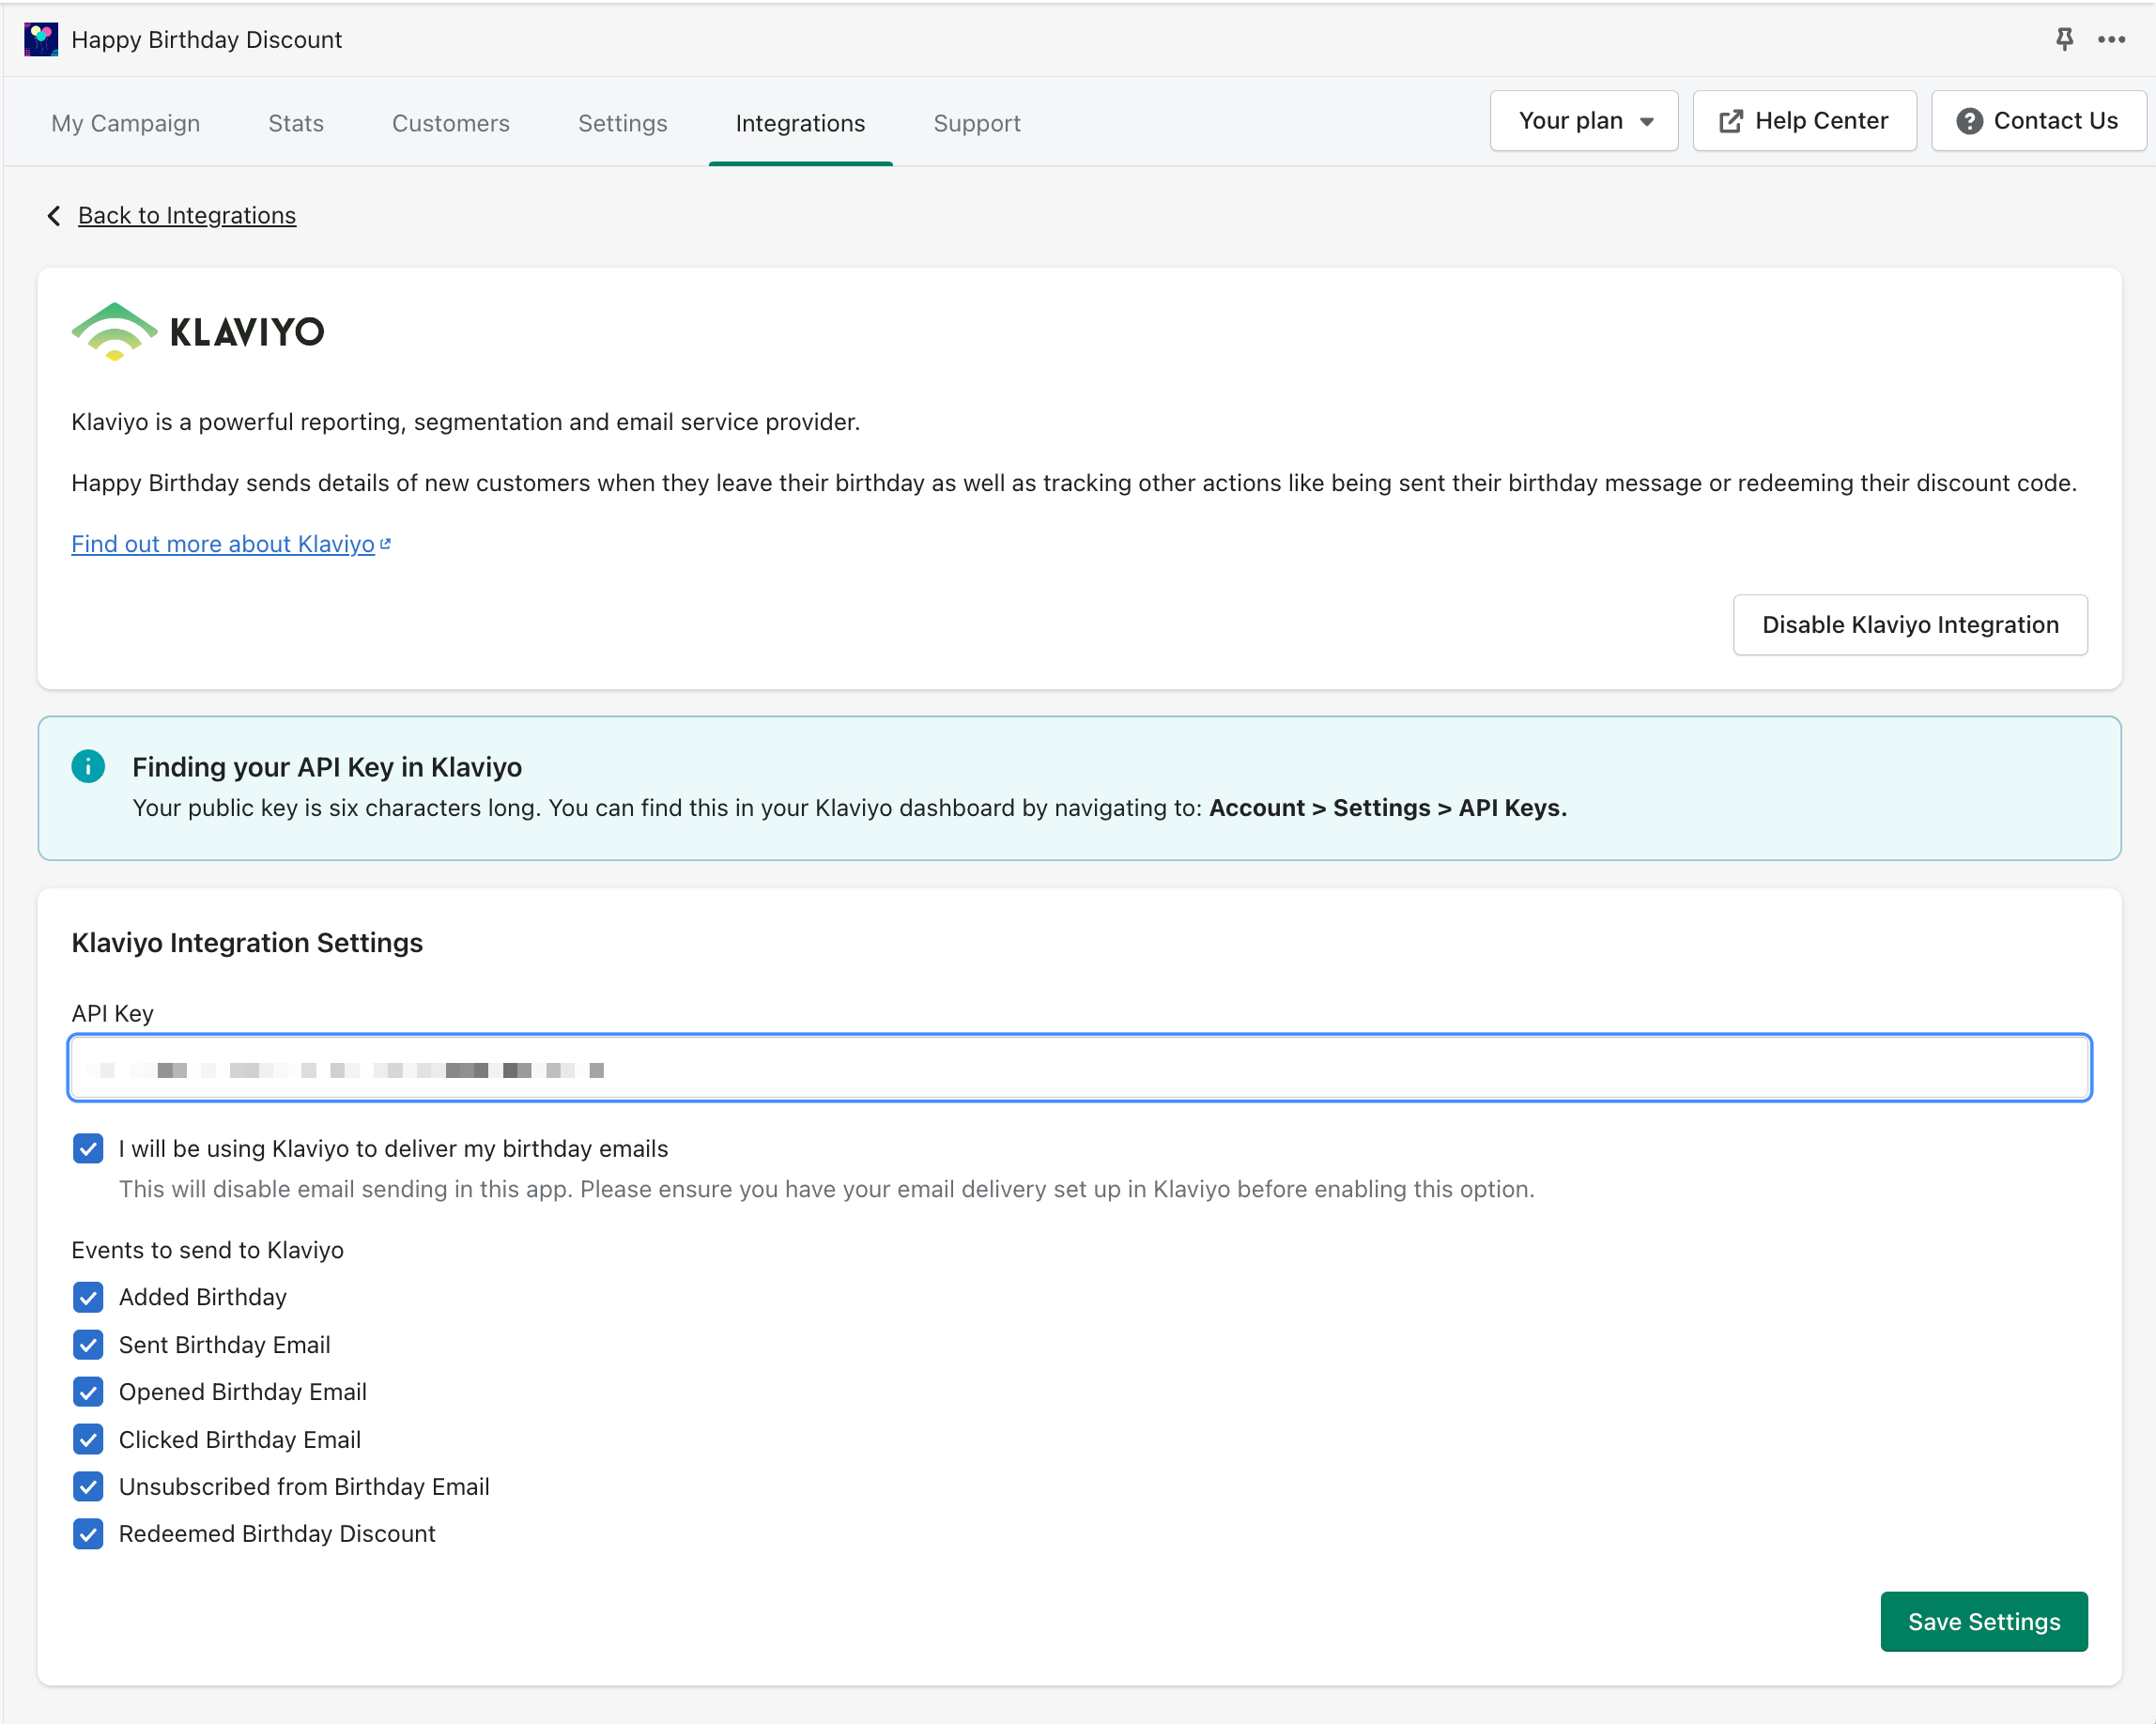Click the pin app icon
The image size is (2156, 1724).
point(2063,39)
